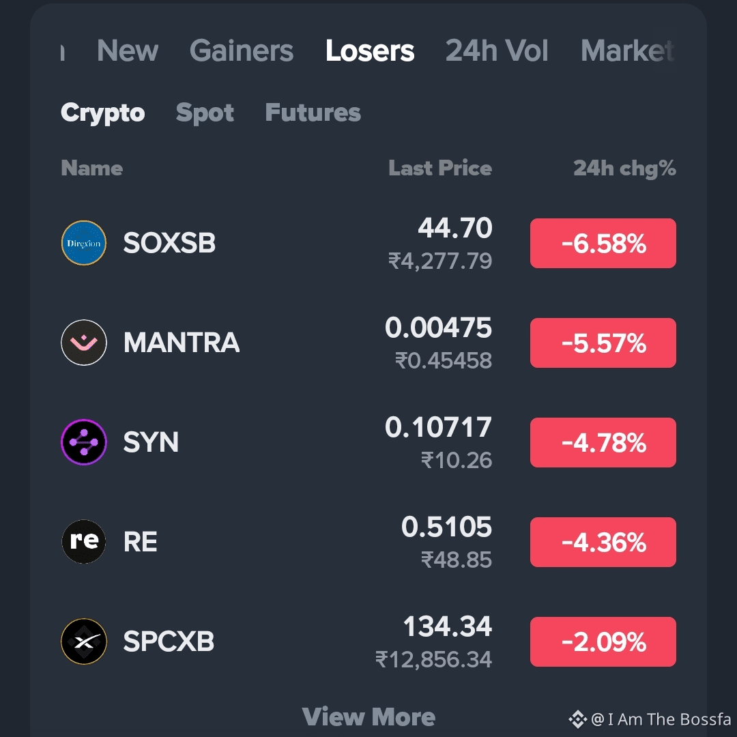The width and height of the screenshot is (737, 737).
Task: Tap the MANTRA token logo
Action: (84, 343)
